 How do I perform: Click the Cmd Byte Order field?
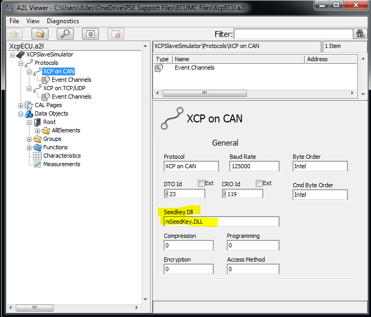coord(320,195)
